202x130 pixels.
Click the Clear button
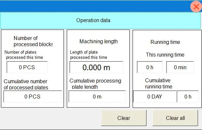[124, 118]
